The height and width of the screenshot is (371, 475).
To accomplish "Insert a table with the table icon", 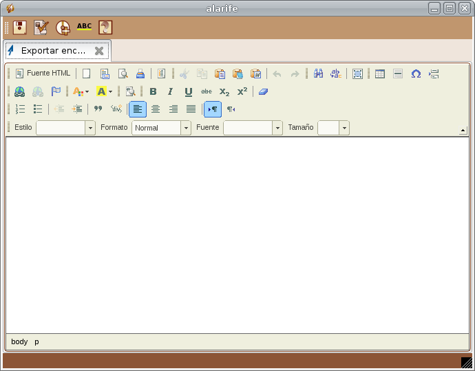I will pos(380,74).
